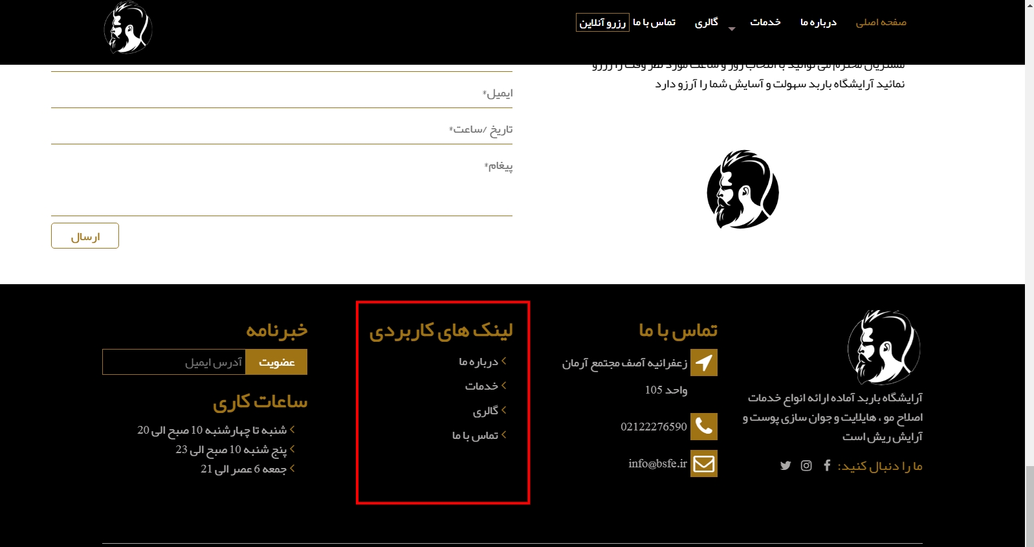The image size is (1034, 547).
Task: Open تماس با ما in the top menu
Action: click(654, 22)
